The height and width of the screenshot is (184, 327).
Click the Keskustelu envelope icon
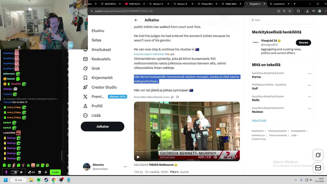(86, 59)
